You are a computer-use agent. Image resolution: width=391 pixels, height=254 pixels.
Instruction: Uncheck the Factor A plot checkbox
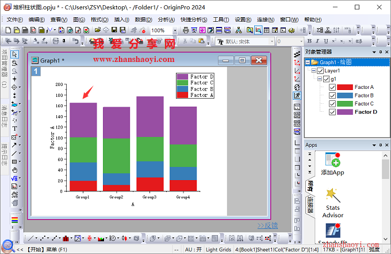[x=332, y=87]
